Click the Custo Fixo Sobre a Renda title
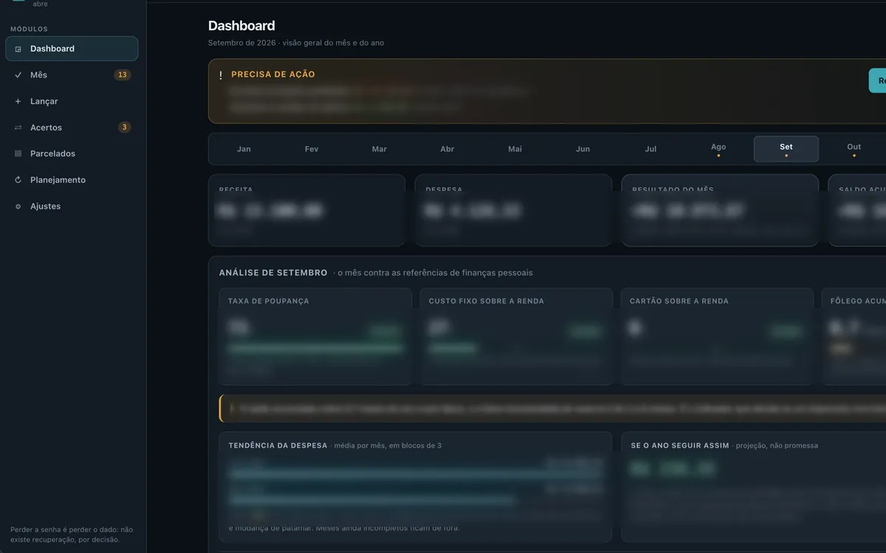 coord(487,301)
